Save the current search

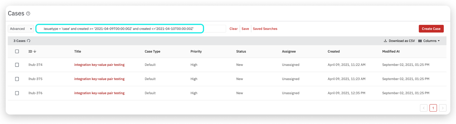245,29
